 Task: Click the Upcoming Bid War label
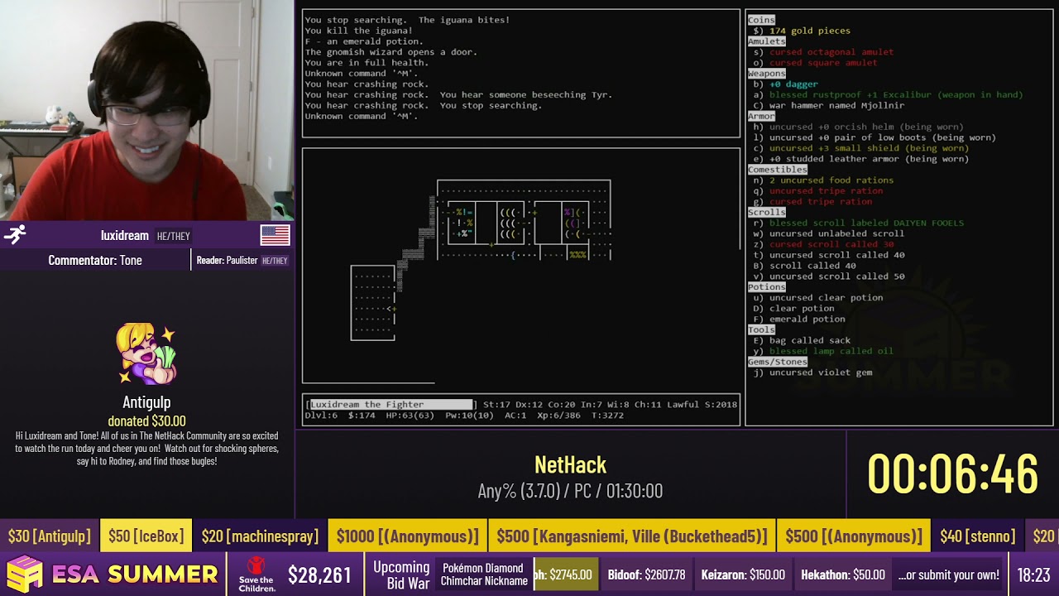pos(401,574)
